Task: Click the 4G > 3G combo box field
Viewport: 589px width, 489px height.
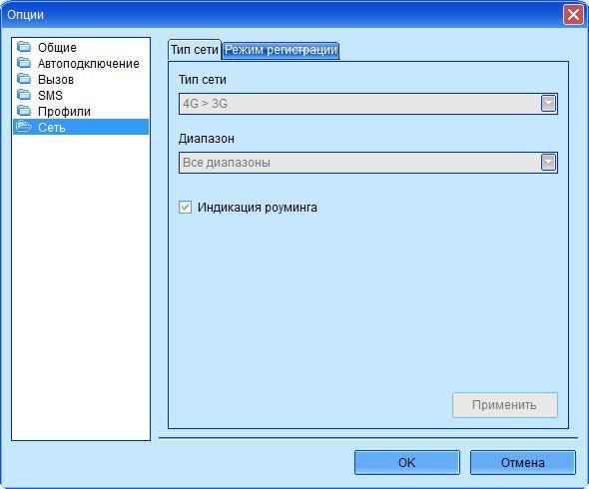Action: click(x=368, y=104)
